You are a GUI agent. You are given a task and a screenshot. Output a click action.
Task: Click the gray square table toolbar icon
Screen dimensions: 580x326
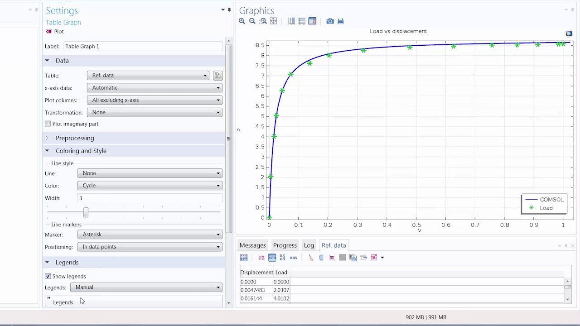tap(343, 258)
